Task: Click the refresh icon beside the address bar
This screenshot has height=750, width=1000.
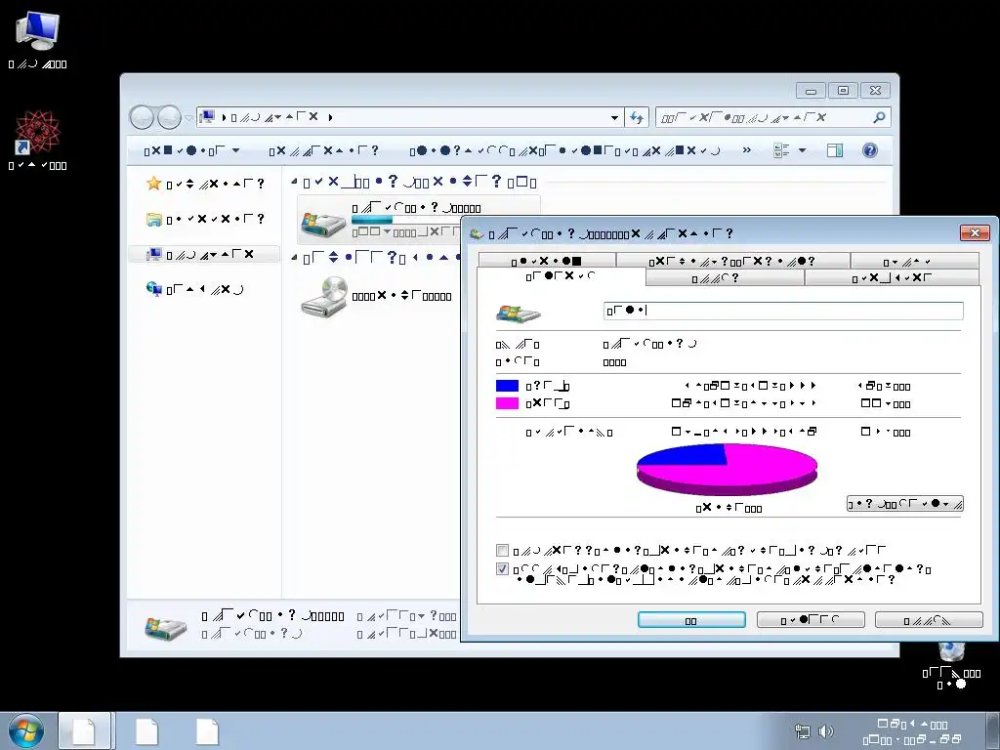Action: (637, 117)
